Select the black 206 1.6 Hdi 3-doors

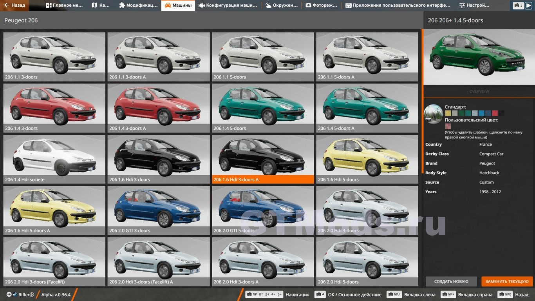[x=159, y=159]
